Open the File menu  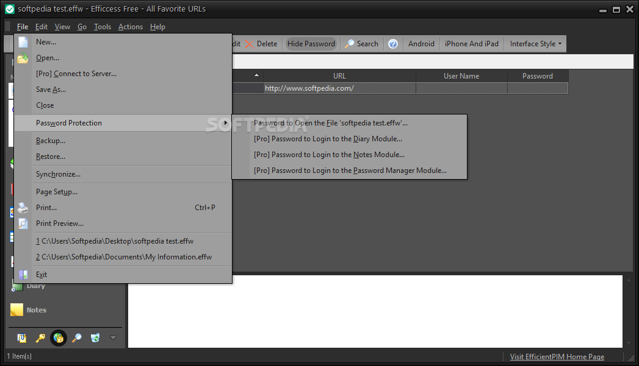pos(23,27)
